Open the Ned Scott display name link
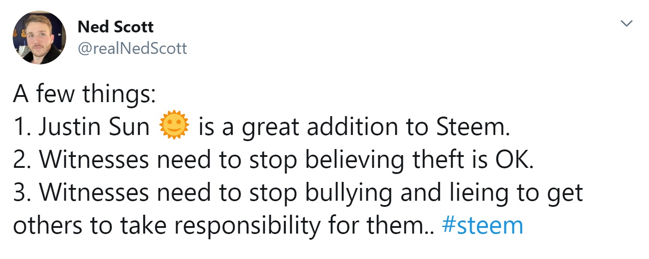The width and height of the screenshot is (649, 259). (x=115, y=27)
